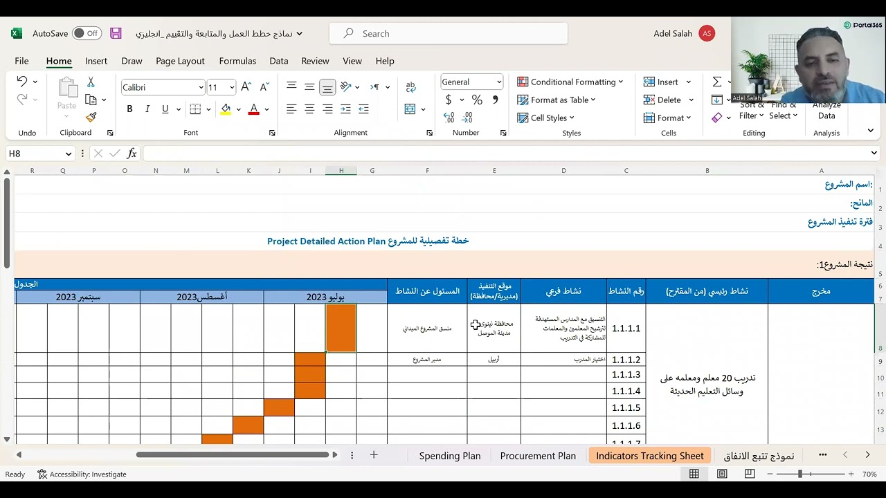Viewport: 886px width, 498px height.
Task: Click the Undo arrow icon
Action: point(22,82)
